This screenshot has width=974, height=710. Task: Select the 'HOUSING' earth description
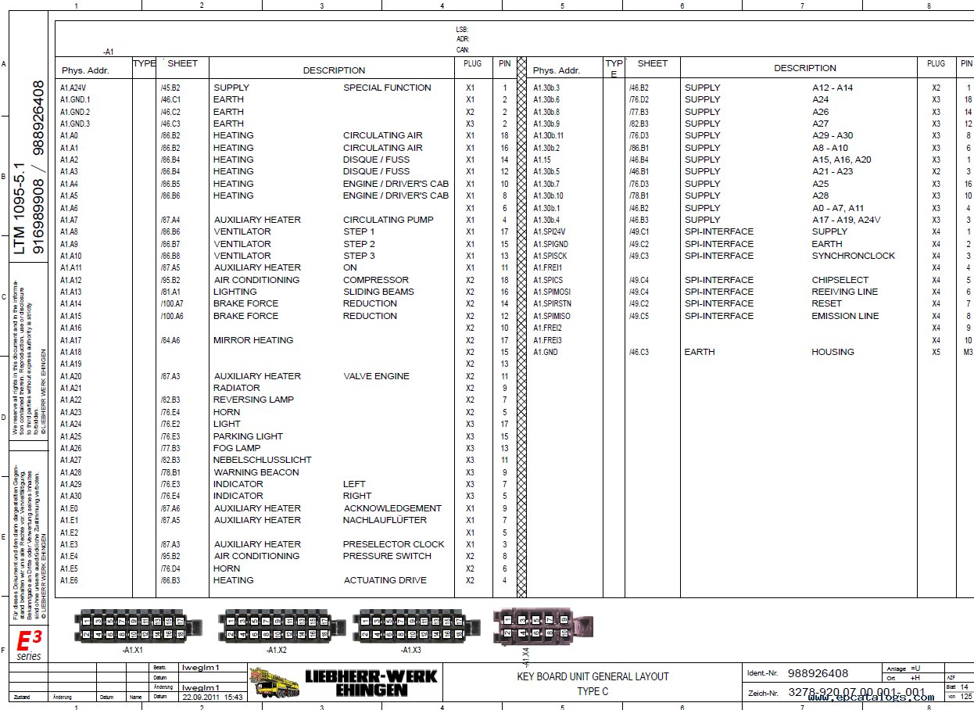click(833, 352)
